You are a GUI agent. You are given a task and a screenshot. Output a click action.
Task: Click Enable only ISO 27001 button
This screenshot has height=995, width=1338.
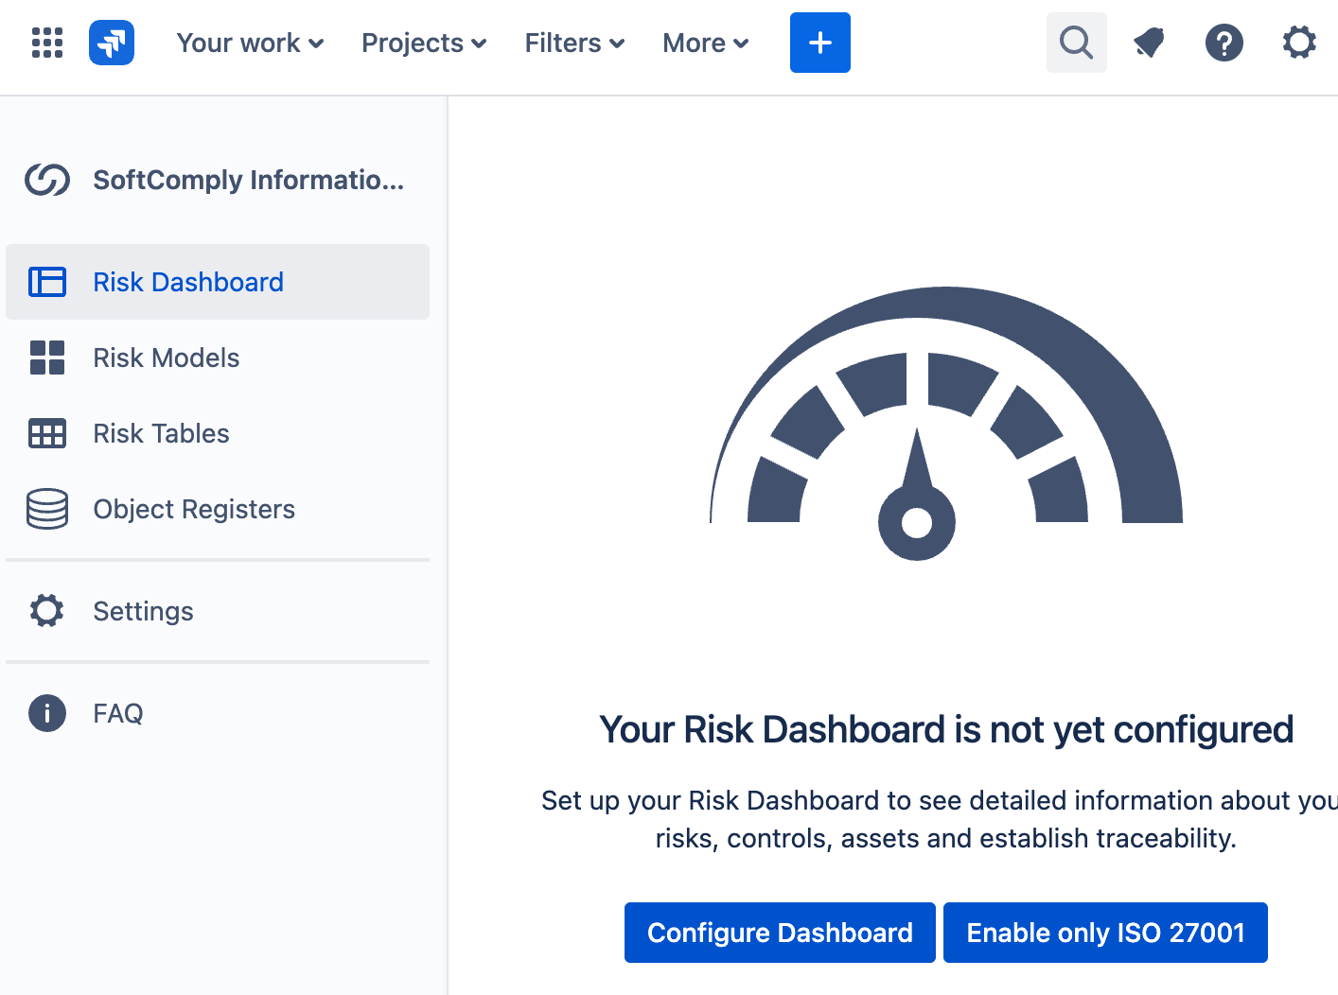coord(1105,933)
